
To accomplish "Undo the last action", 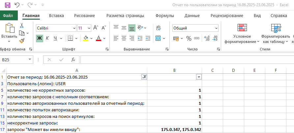I will tap(17, 5).
